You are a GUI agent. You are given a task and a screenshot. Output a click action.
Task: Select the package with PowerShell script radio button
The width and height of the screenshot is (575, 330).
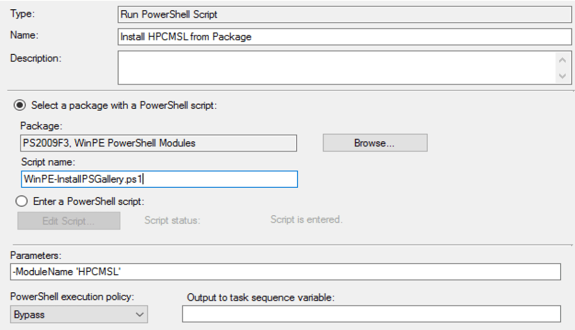[21, 106]
